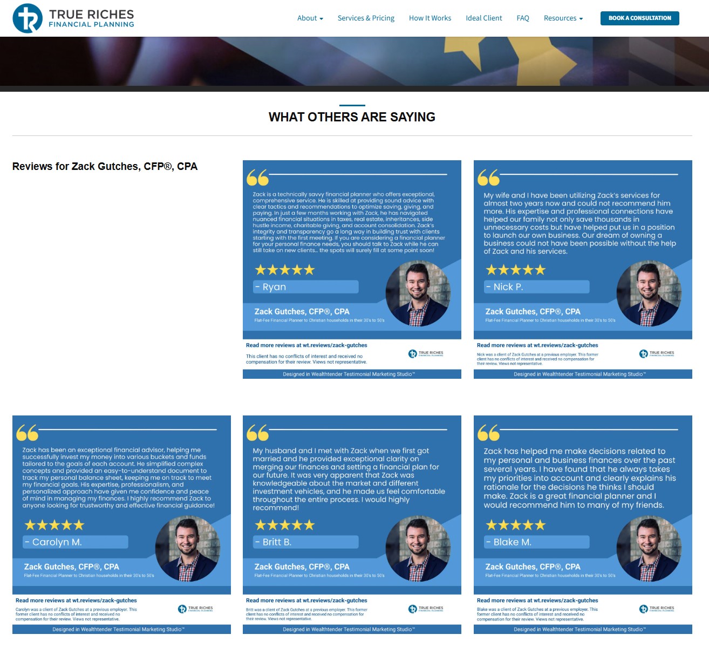
Task: Click Zack's profile photo on Britt B.'s card
Action: tap(419, 548)
